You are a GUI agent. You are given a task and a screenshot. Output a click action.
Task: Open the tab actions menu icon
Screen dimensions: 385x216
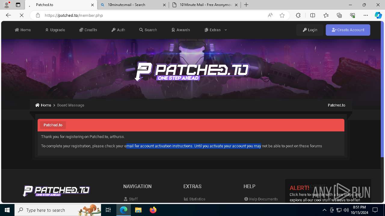(18, 5)
